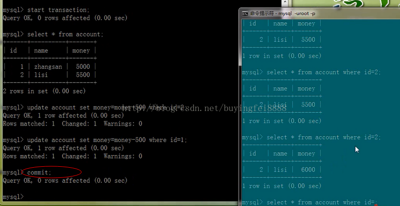The height and width of the screenshot is (206, 400).
Task: Click 'Query OK, 1 row affected' under the id=1 update
Action: pos(63,148)
